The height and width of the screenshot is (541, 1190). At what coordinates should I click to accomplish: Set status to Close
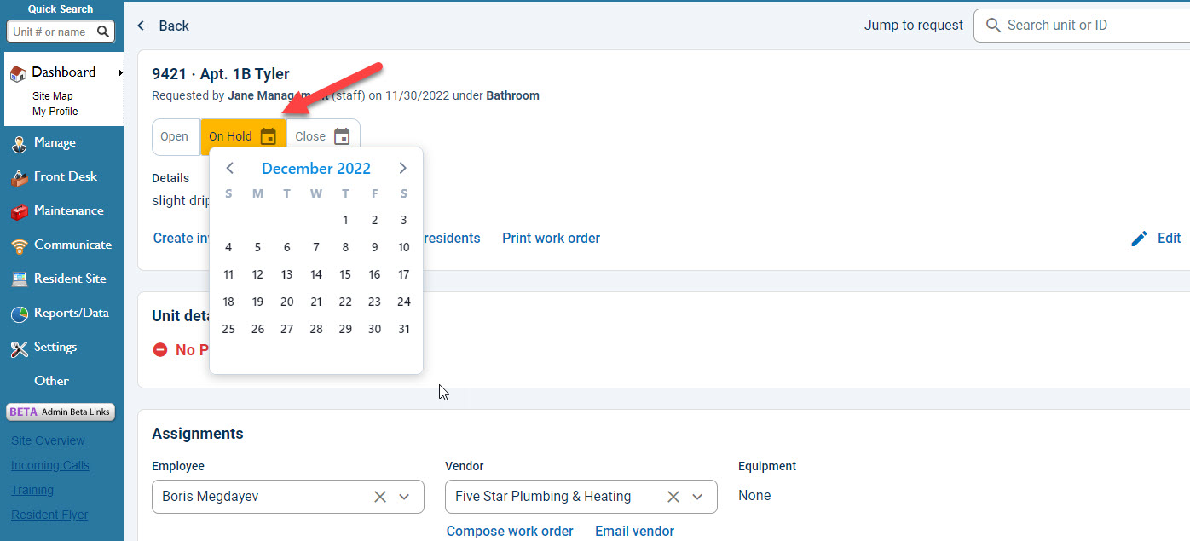click(x=323, y=136)
